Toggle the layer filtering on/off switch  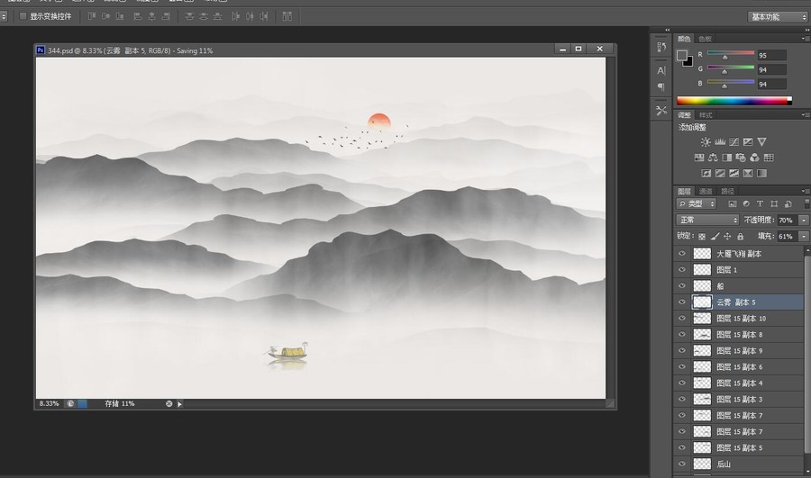806,204
